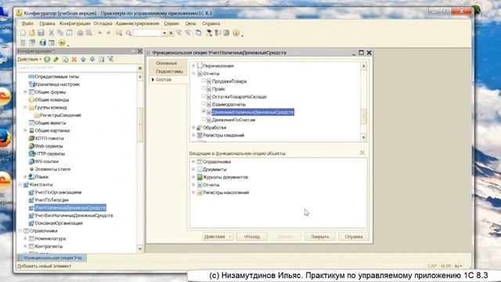The width and height of the screenshot is (501, 282).
Task: Check the ПродажиТовара report checkbox
Action: (204, 81)
